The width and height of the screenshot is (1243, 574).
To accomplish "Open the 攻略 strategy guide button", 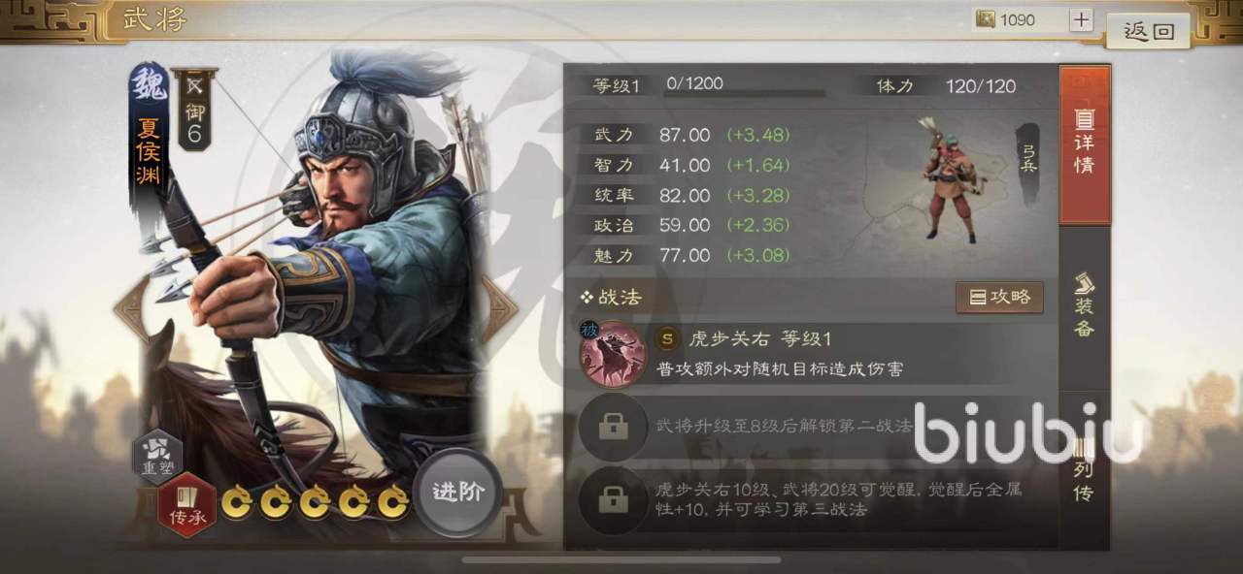I will click(999, 298).
